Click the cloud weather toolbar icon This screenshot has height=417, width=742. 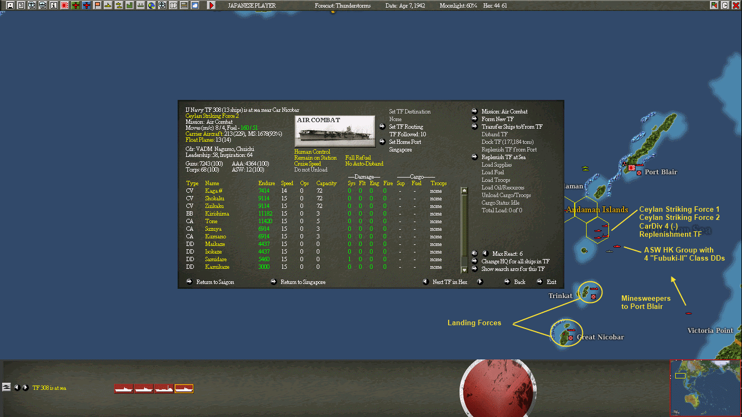click(x=194, y=5)
